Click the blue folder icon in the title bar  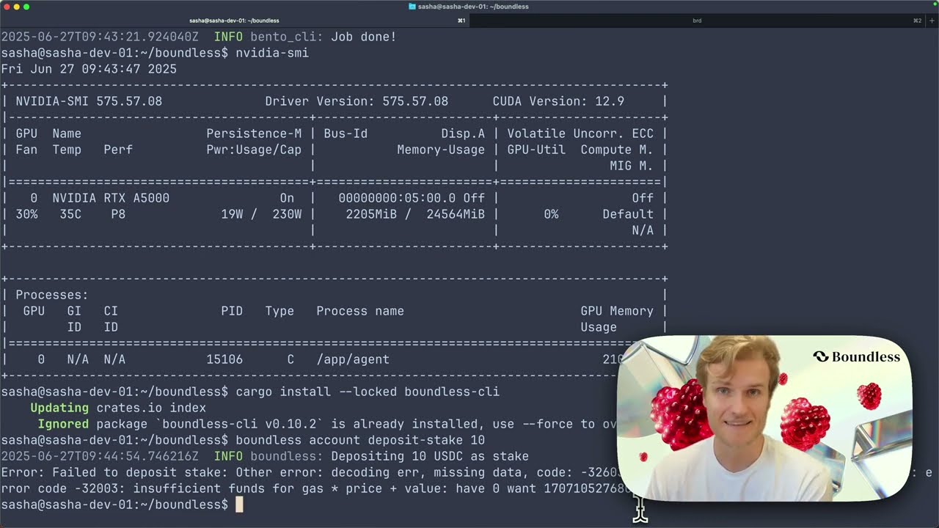click(x=413, y=7)
